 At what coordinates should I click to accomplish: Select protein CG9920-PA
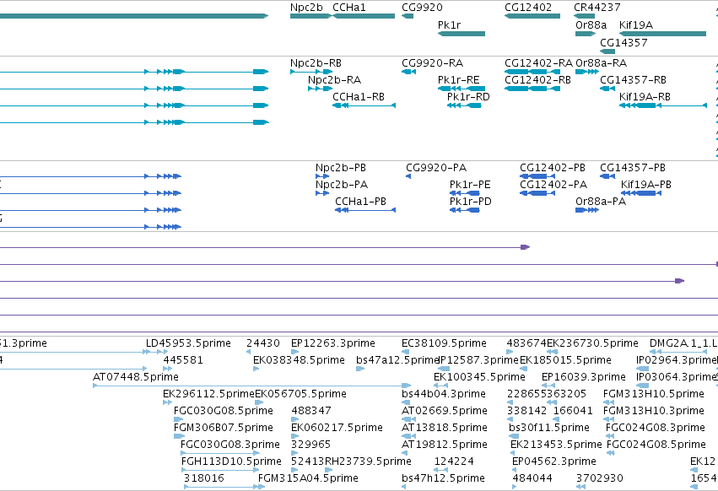(408, 175)
